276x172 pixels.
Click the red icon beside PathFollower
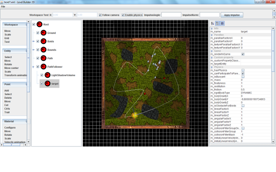point(44,67)
